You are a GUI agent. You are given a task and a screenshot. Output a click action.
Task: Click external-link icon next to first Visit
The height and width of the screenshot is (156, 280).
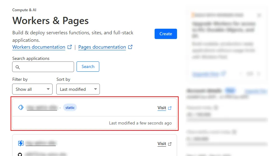[x=170, y=108]
